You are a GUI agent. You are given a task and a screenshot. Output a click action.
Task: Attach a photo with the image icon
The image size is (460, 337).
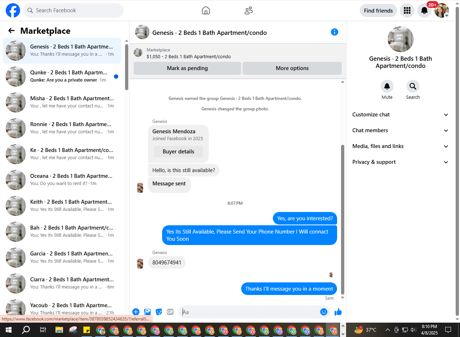pyautogui.click(x=147, y=312)
